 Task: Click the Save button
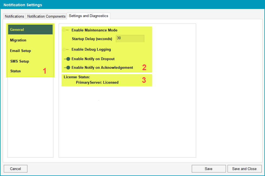tap(208, 169)
